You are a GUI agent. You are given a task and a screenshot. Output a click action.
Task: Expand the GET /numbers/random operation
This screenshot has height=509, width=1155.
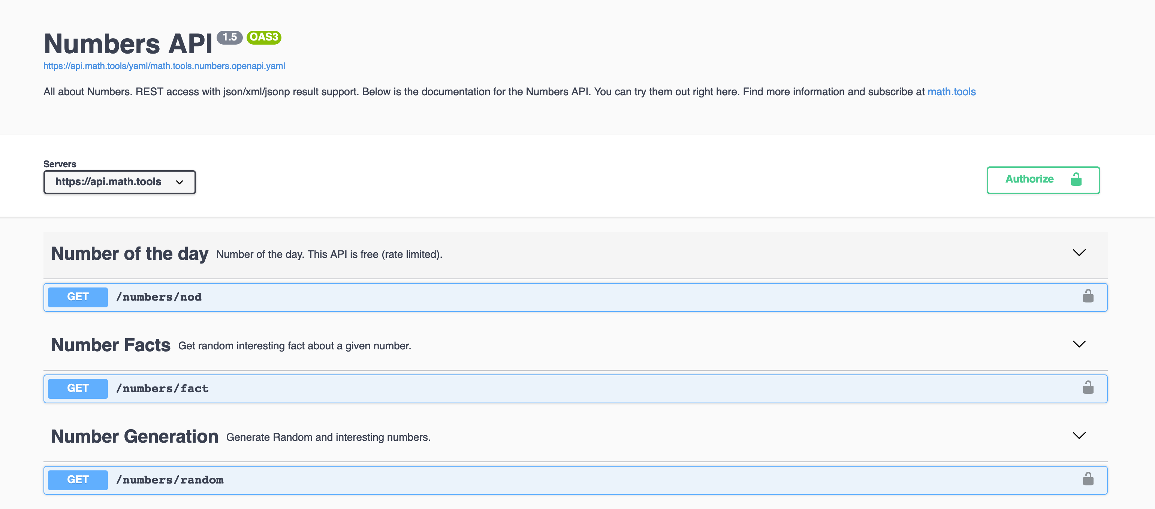169,480
